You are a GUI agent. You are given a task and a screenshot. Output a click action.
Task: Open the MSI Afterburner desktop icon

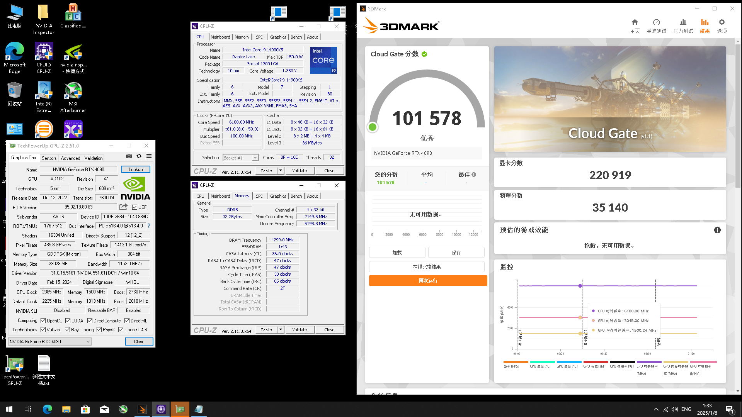point(73,97)
